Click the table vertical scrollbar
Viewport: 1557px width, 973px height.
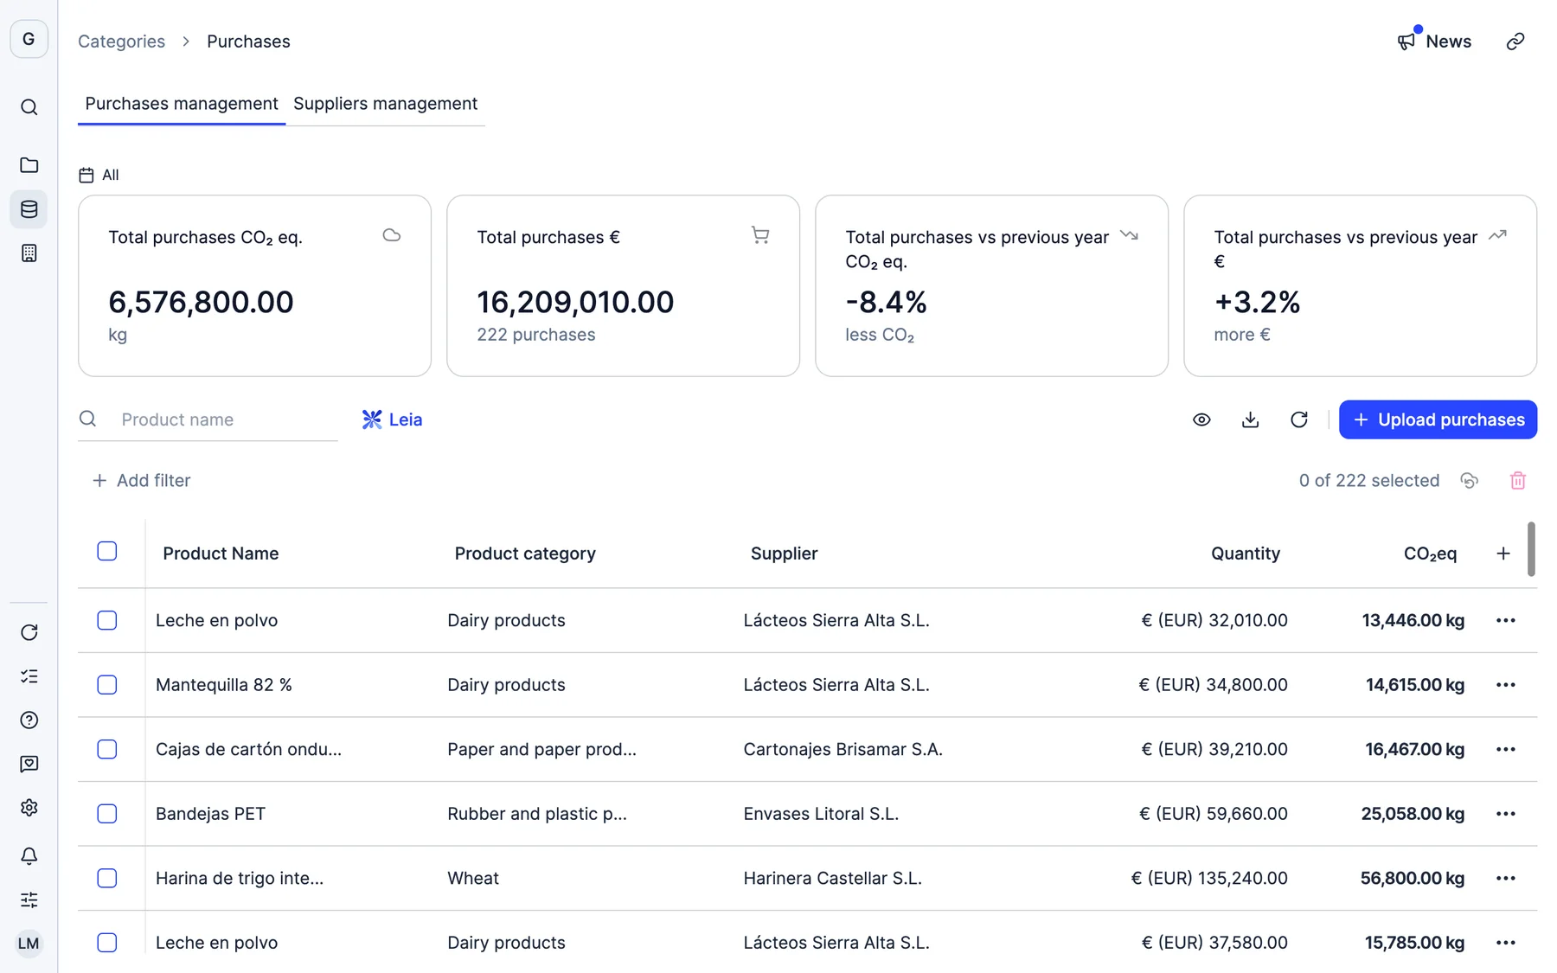click(x=1531, y=548)
